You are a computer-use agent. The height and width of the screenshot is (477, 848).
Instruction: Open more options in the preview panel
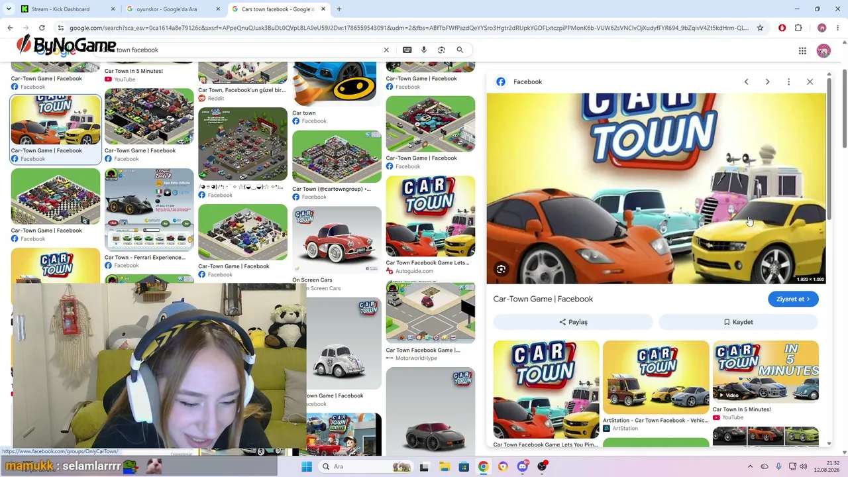tap(788, 81)
